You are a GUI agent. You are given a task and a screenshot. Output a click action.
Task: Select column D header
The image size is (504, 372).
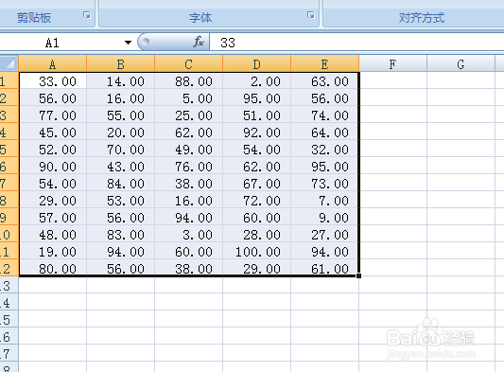(257, 63)
